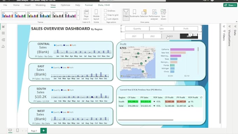Open the Selection pane
The width and height of the screenshot is (238, 134).
tap(144, 14)
